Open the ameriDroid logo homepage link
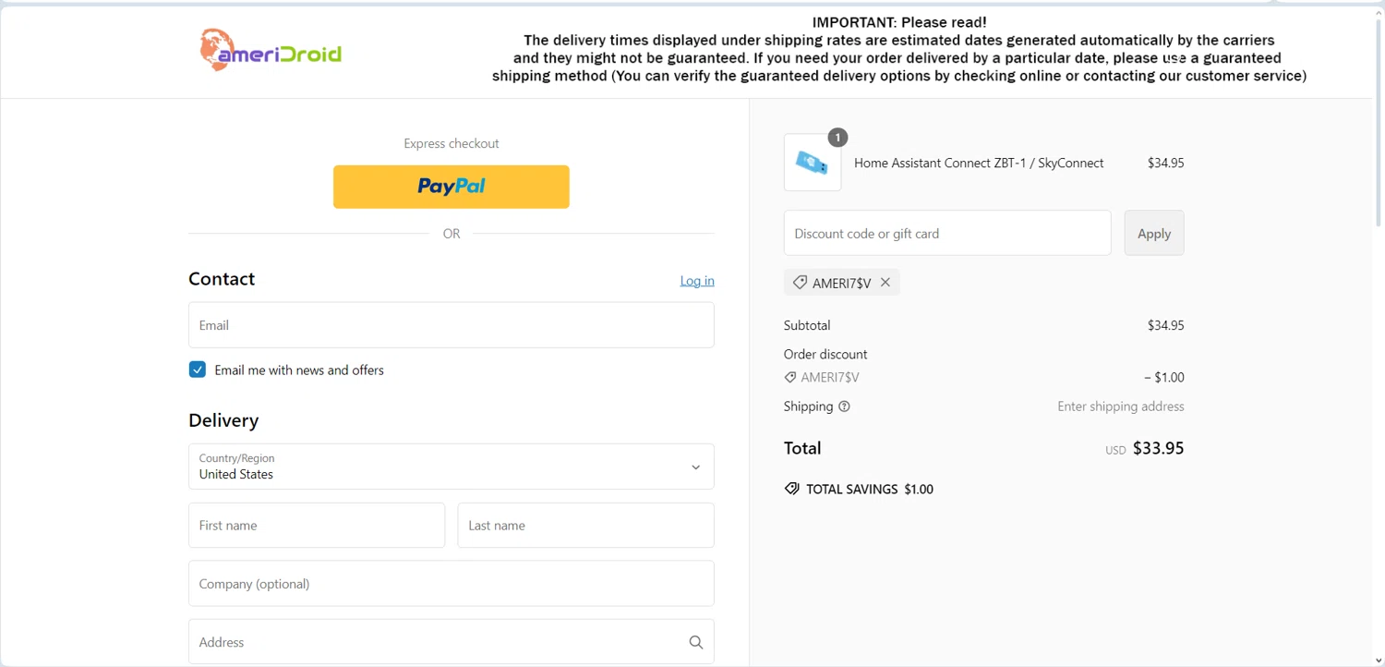 point(271,50)
